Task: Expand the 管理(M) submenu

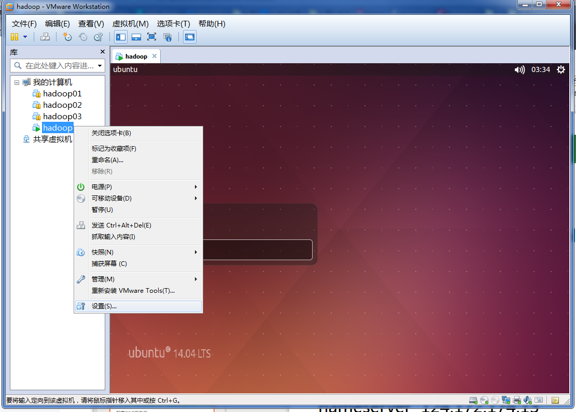Action: [138, 279]
